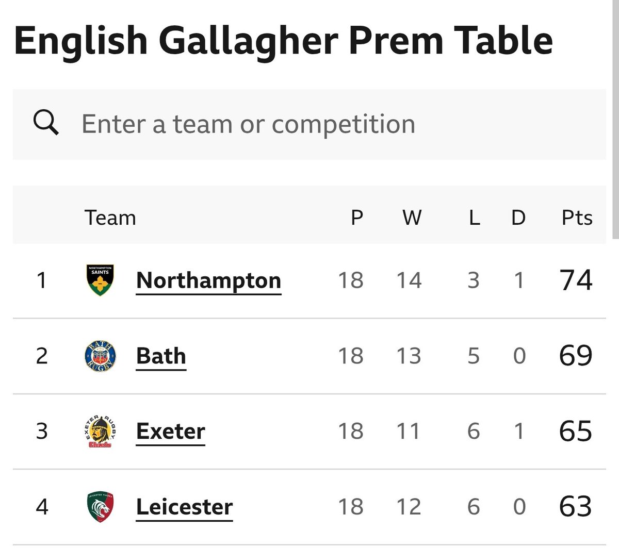Click the Leicester Tigers shield logo
This screenshot has width=619, height=548.
100,506
